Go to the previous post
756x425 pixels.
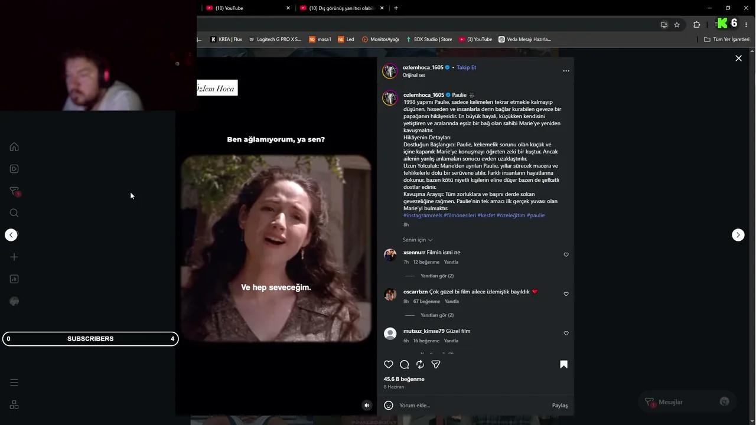click(x=11, y=235)
